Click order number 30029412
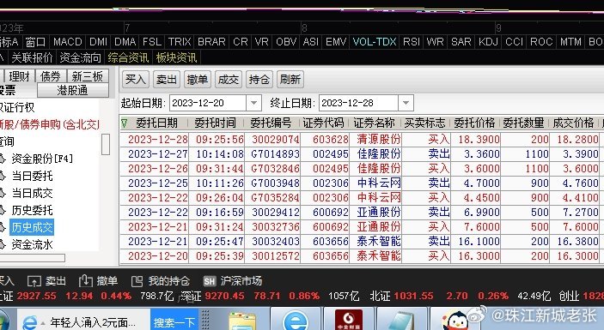The image size is (604, 330). pyautogui.click(x=276, y=212)
